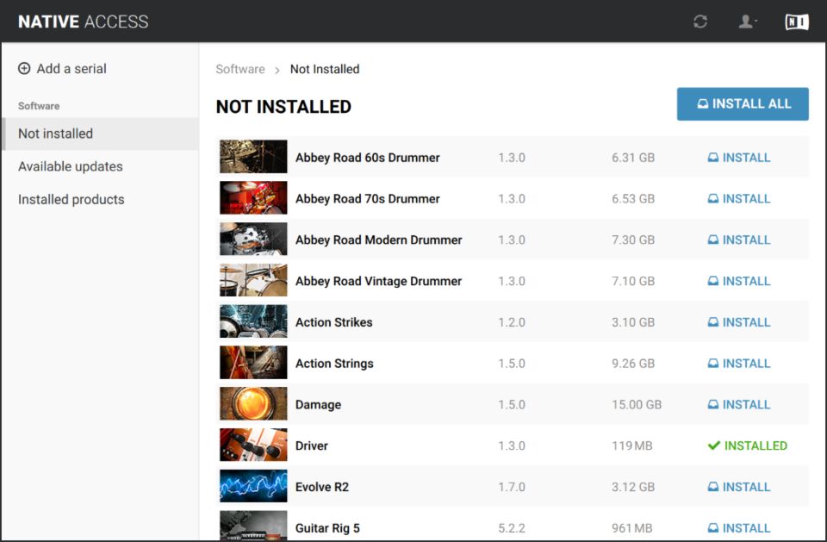Click the Native Instruments NI logo
The height and width of the screenshot is (542, 827).
797,22
